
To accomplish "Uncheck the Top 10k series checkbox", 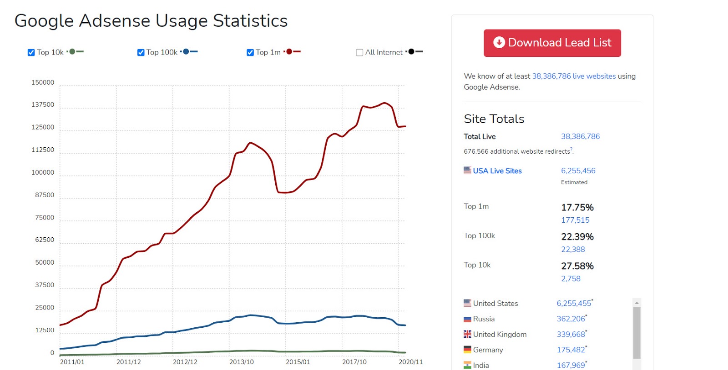I will click(31, 53).
